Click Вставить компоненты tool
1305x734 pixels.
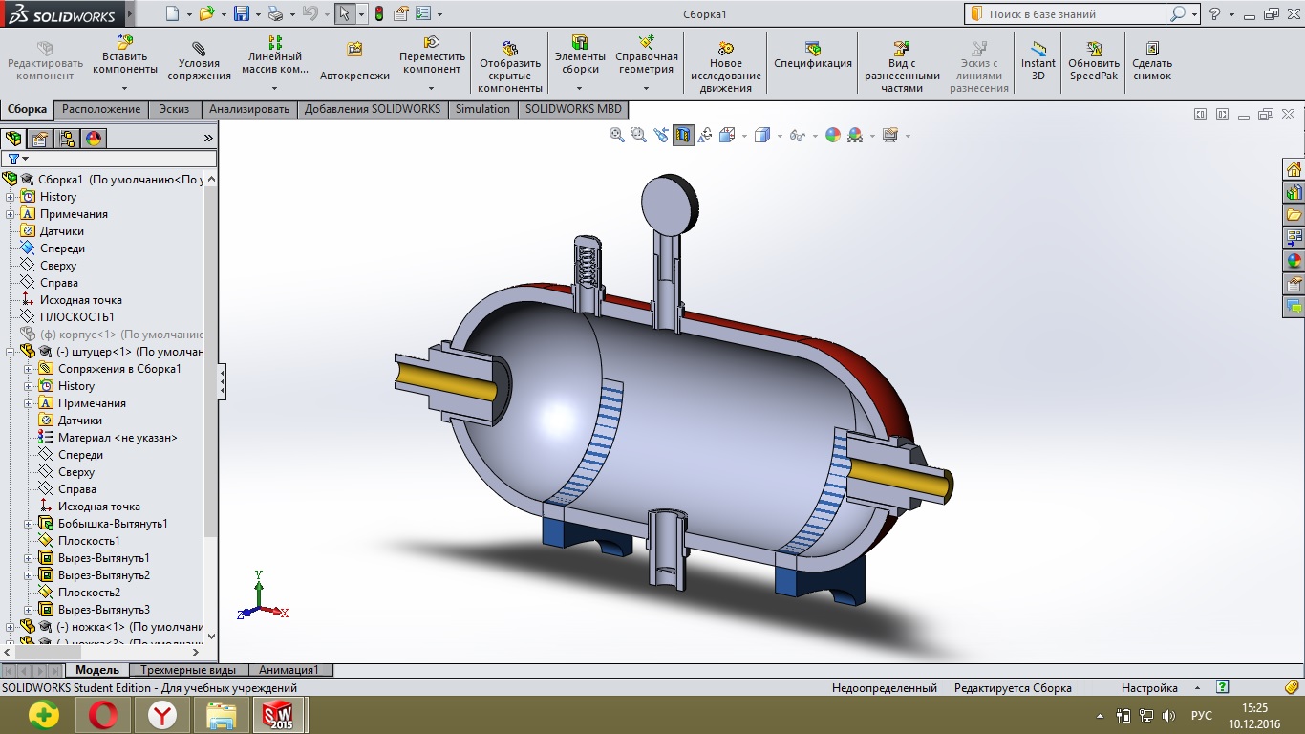click(125, 55)
